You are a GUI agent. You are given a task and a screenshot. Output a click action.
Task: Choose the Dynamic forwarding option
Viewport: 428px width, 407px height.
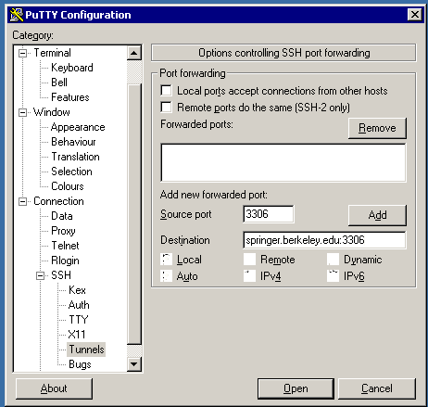pyautogui.click(x=333, y=260)
